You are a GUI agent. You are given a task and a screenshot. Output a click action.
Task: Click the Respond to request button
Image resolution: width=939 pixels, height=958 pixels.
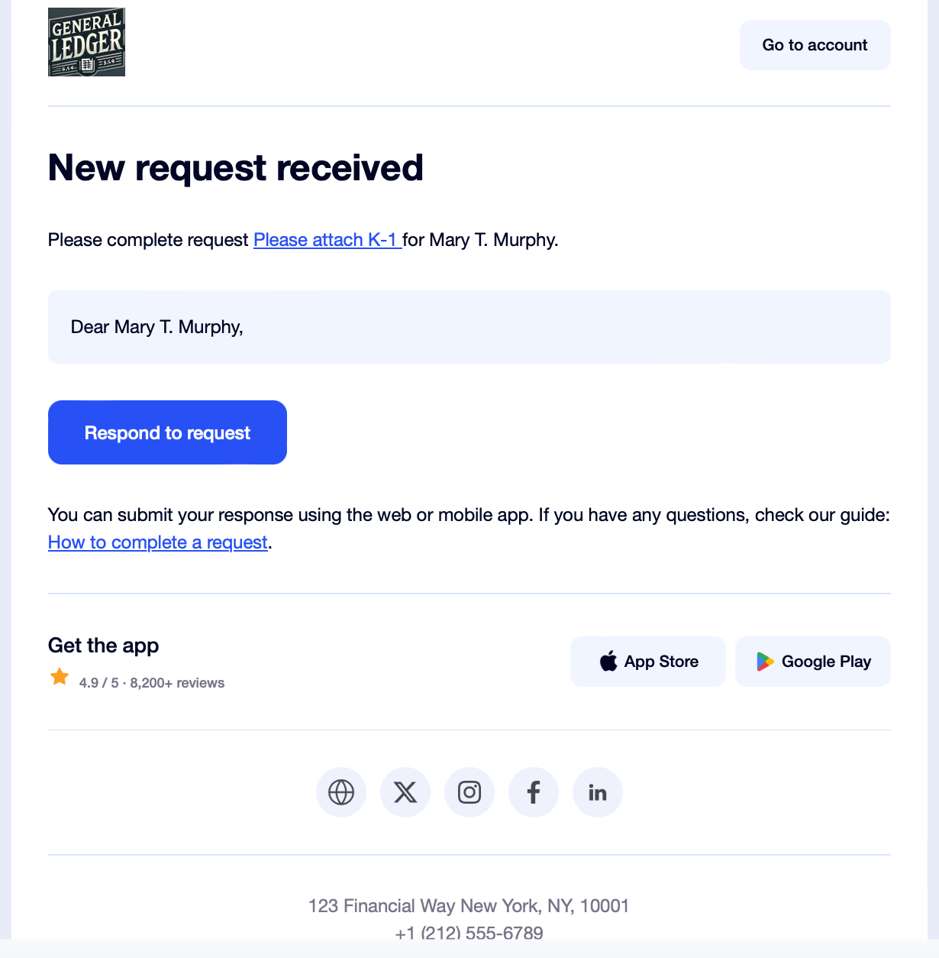coord(167,432)
